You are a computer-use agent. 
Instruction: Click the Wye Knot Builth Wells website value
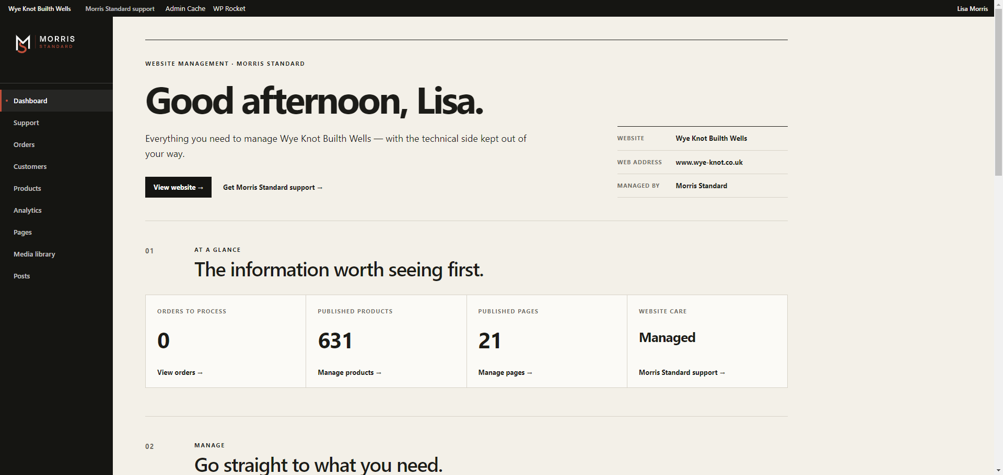(711, 138)
